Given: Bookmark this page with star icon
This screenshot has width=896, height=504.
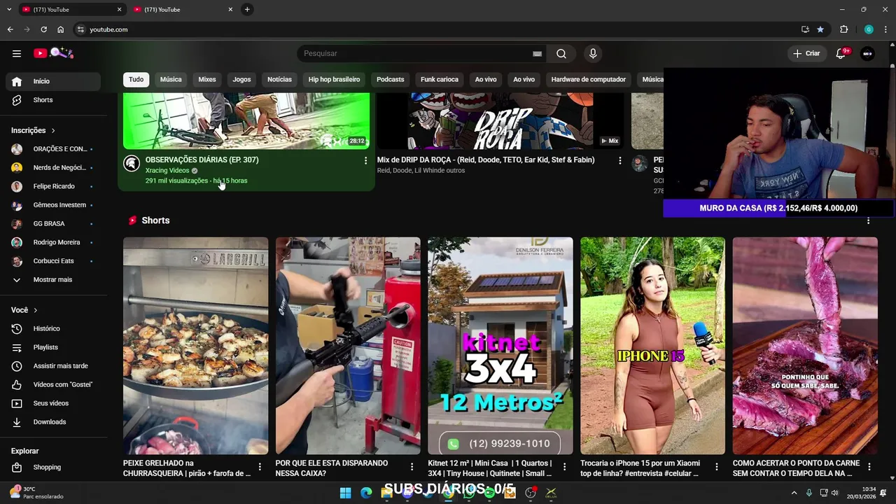Looking at the screenshot, I should click(x=820, y=29).
